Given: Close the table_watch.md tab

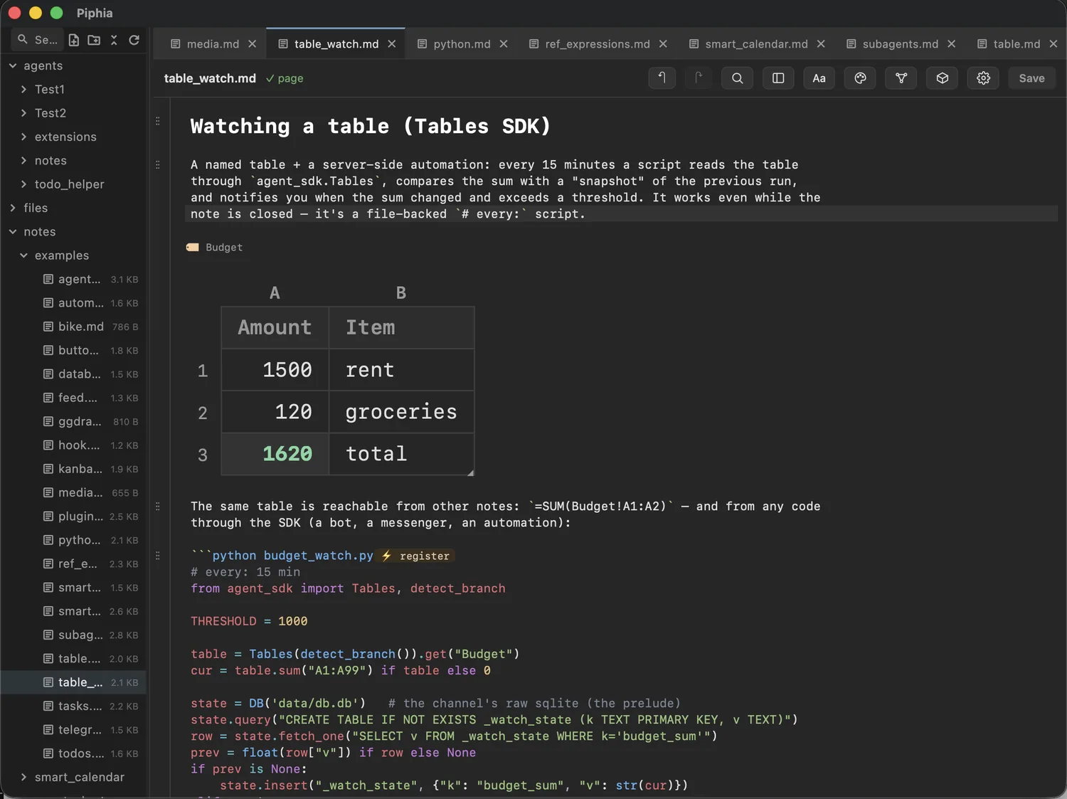Looking at the screenshot, I should (391, 44).
